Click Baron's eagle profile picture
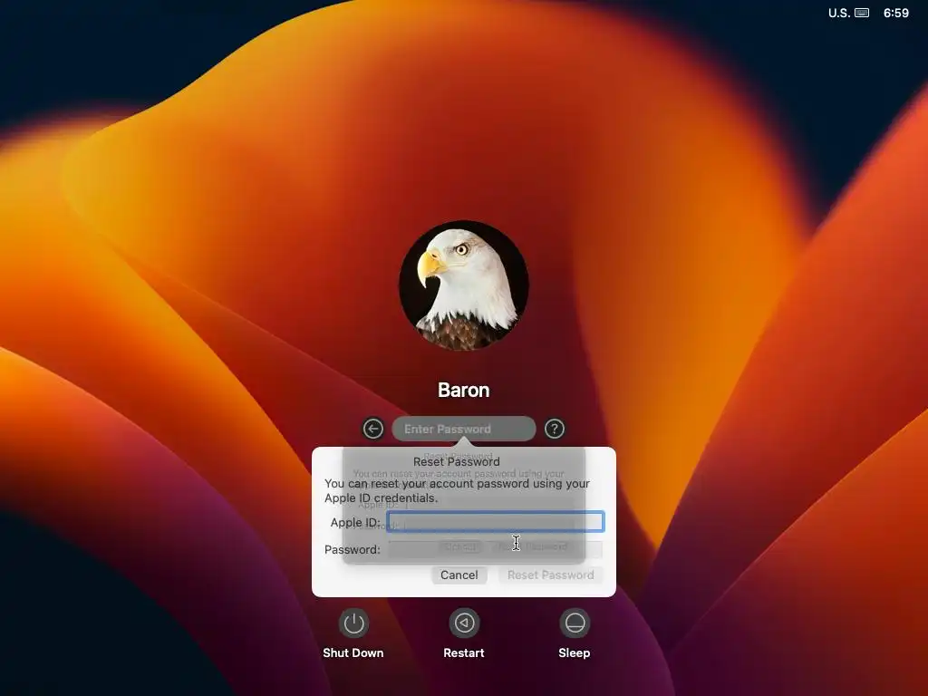The height and width of the screenshot is (696, 928). point(464,285)
